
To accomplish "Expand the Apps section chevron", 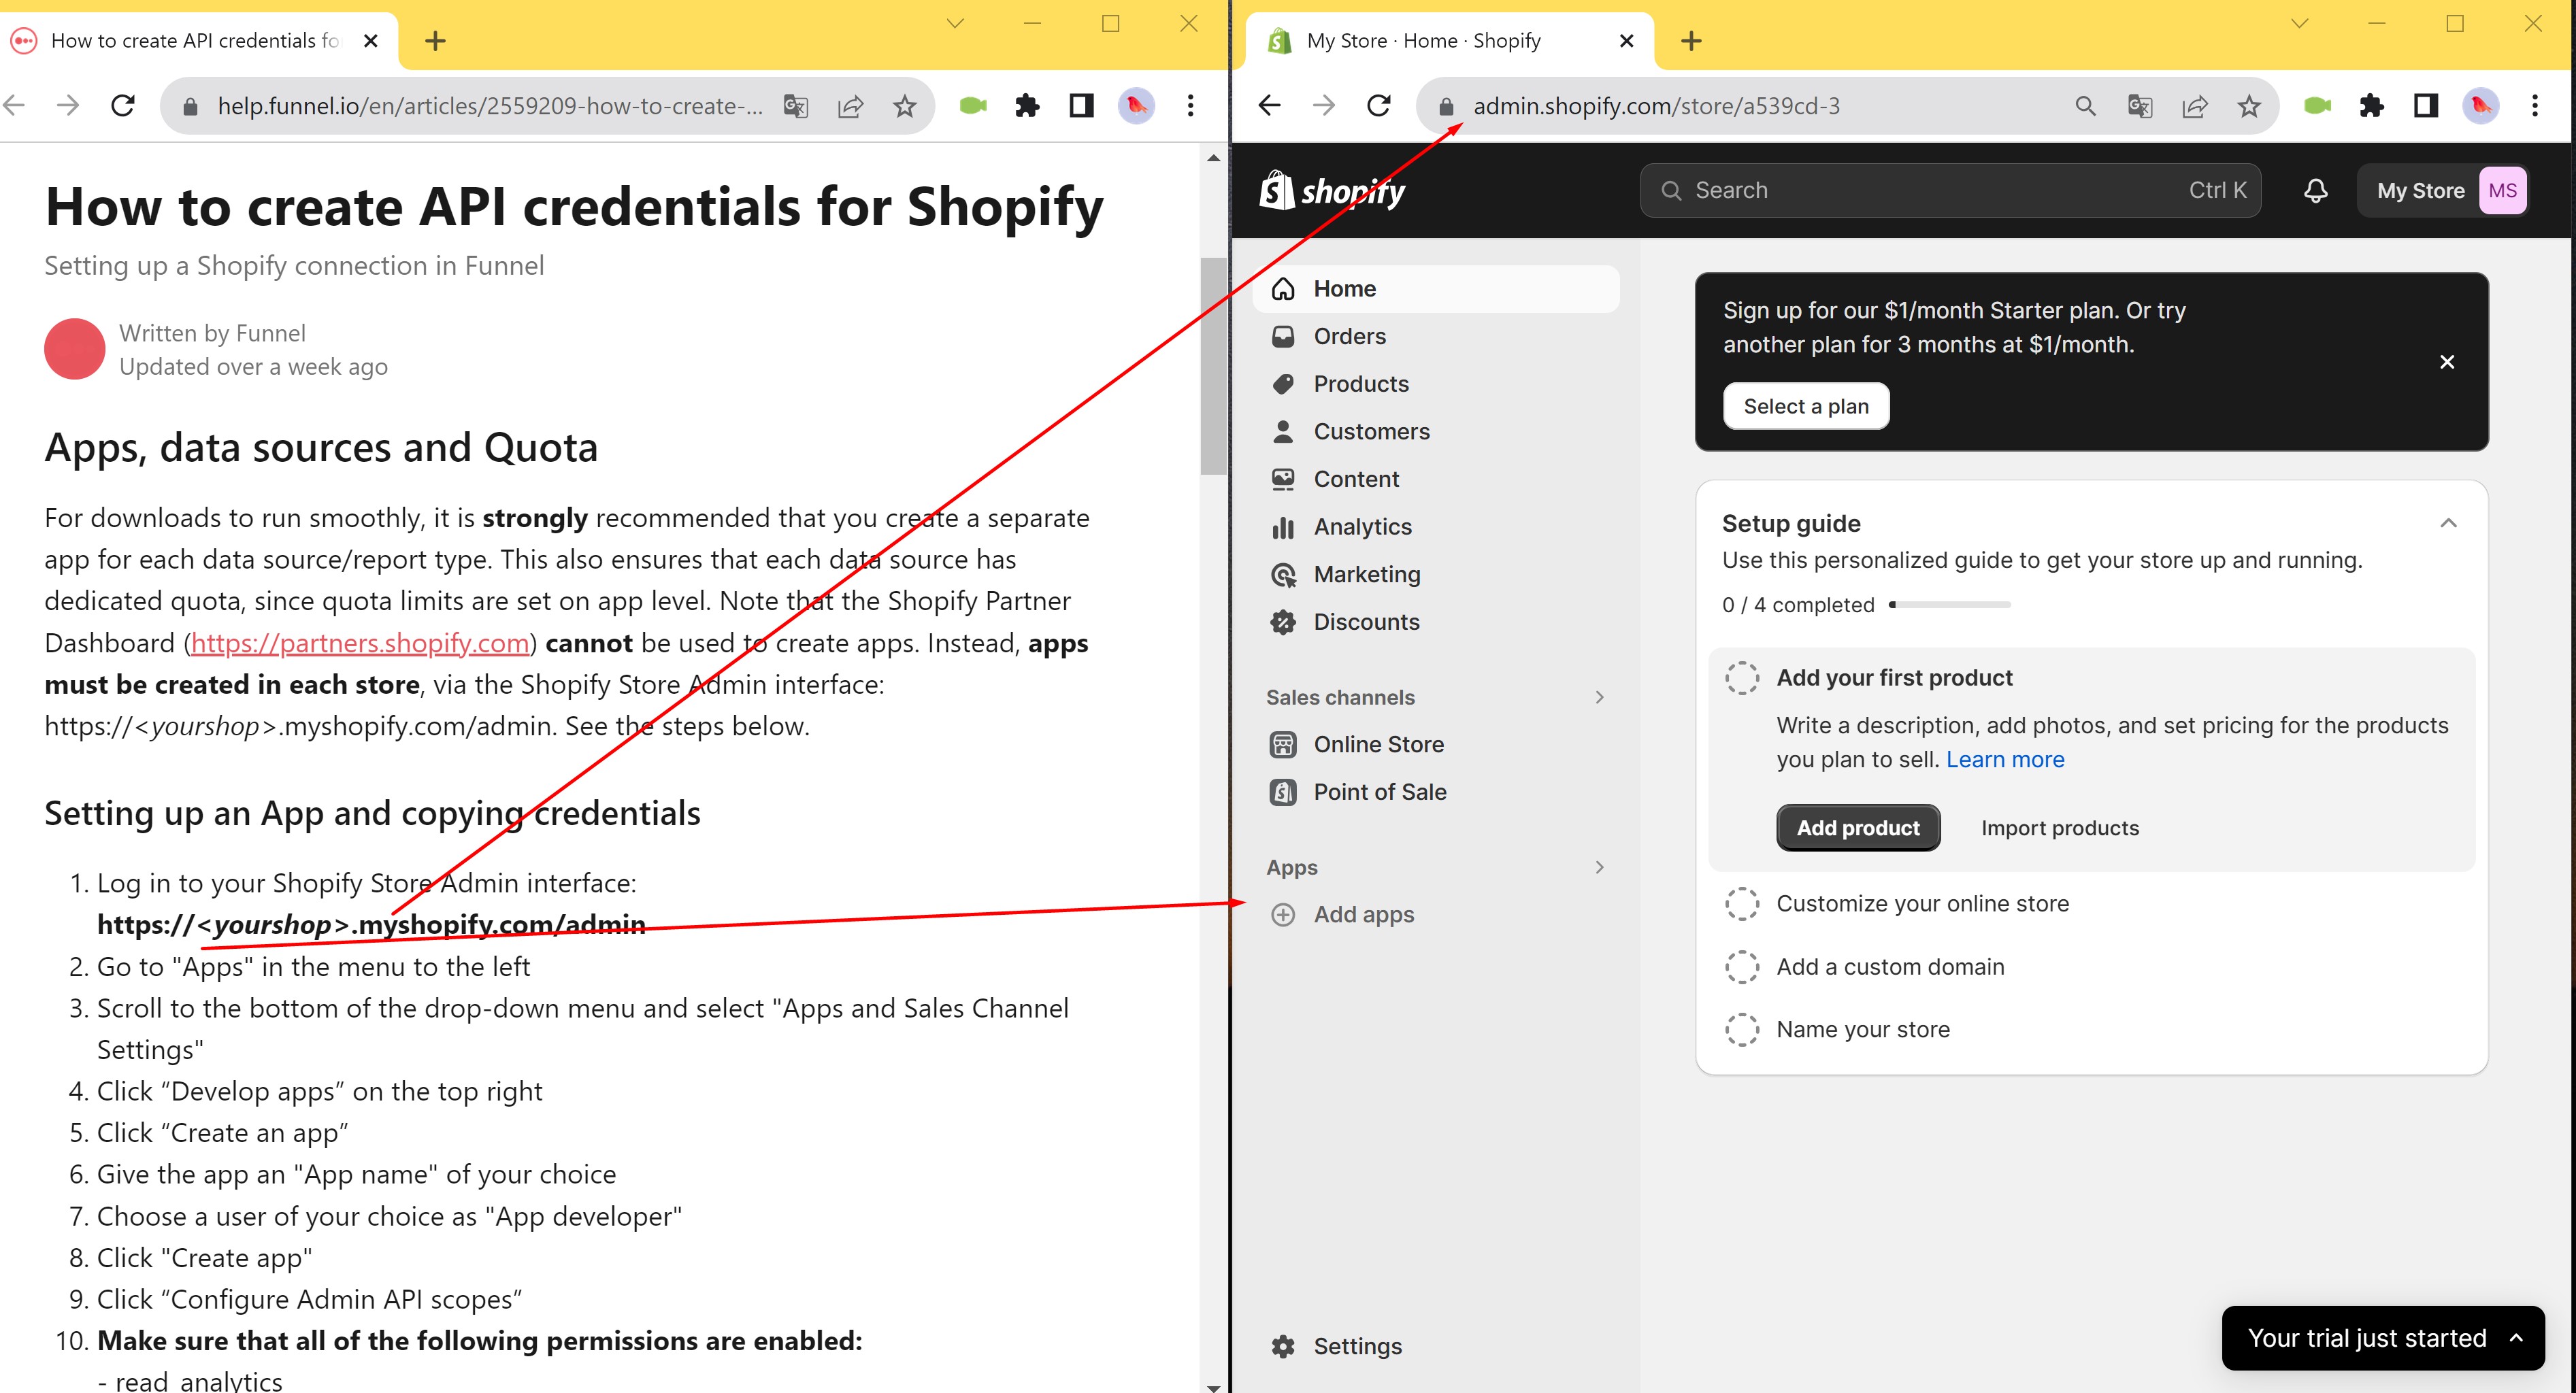I will click(x=1599, y=867).
